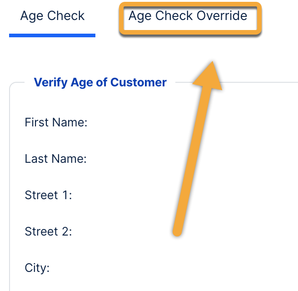
Task: Click the word Verify in the blue heading
Action: pos(48,82)
